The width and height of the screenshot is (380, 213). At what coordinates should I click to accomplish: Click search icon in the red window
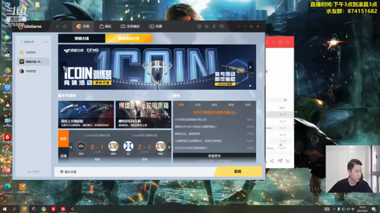(285, 100)
